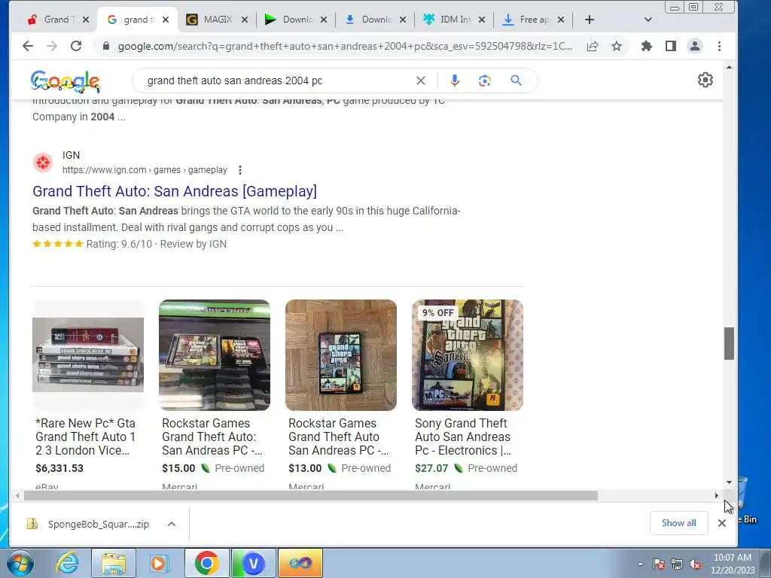Image resolution: width=771 pixels, height=578 pixels.
Task: Open Chrome three-dot menu
Action: [x=719, y=46]
